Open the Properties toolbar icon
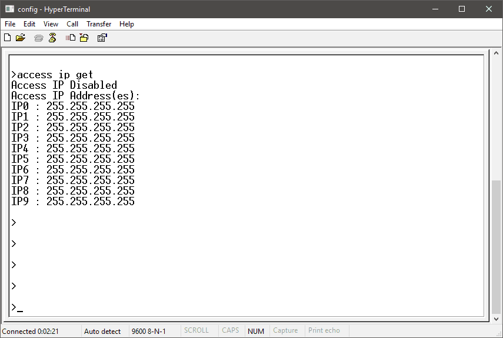Image resolution: width=503 pixels, height=338 pixels. click(102, 38)
